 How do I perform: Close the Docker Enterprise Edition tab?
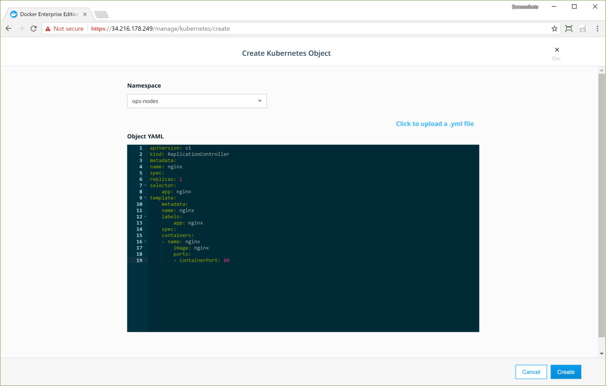[84, 14]
